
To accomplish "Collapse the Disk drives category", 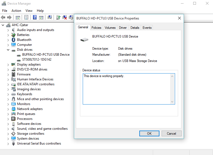I will [x=8, y=50].
